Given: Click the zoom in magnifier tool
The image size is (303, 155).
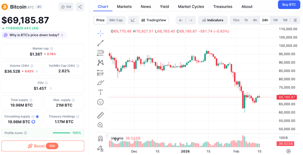Looking at the screenshot, I should coord(100,125).
